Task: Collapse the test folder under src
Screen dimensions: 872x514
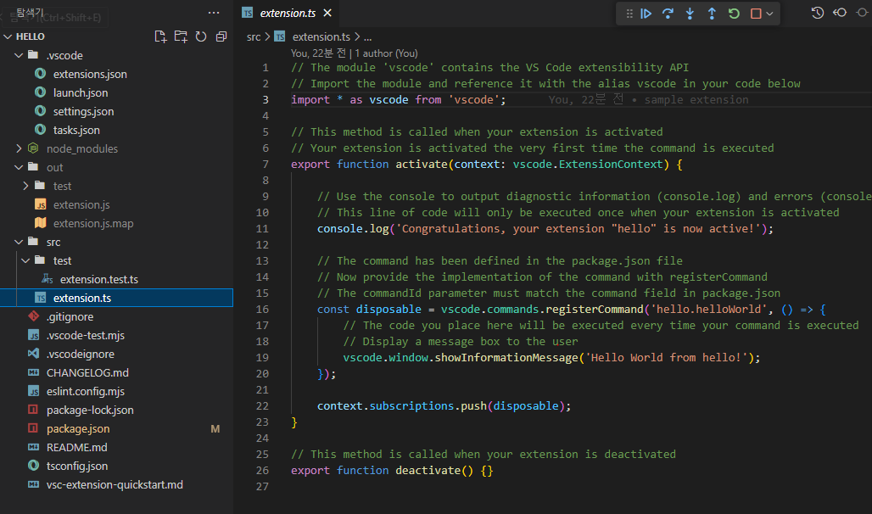Action: (25, 260)
